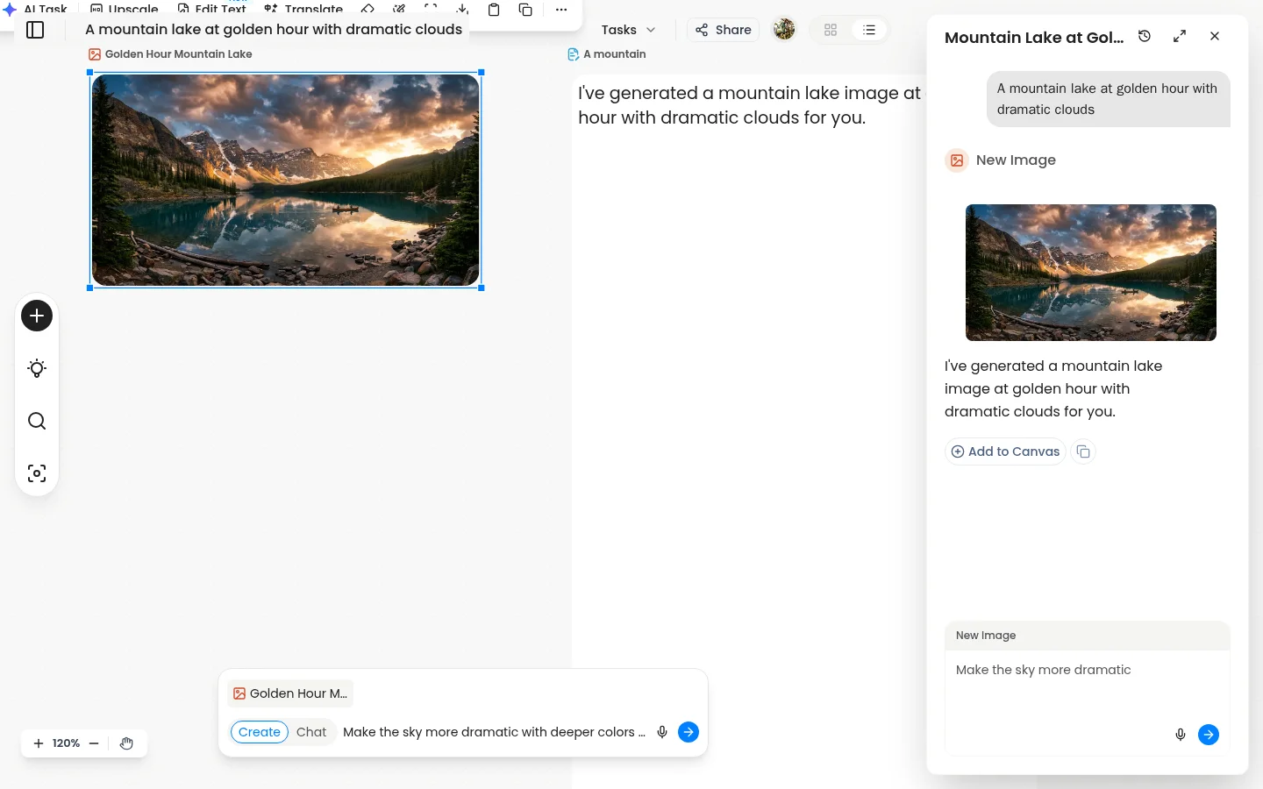Viewport: 1263px width, 789px height.
Task: Click the expand frame icon in toolbar
Action: click(431, 9)
